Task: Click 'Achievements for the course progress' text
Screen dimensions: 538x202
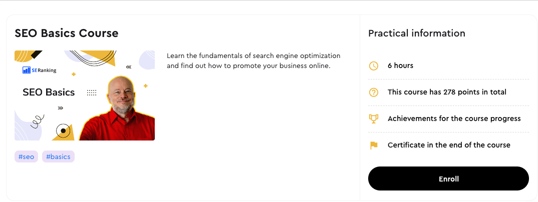Action: (x=454, y=118)
